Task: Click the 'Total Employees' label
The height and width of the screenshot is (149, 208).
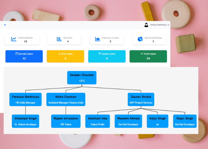Action: [x=26, y=38]
